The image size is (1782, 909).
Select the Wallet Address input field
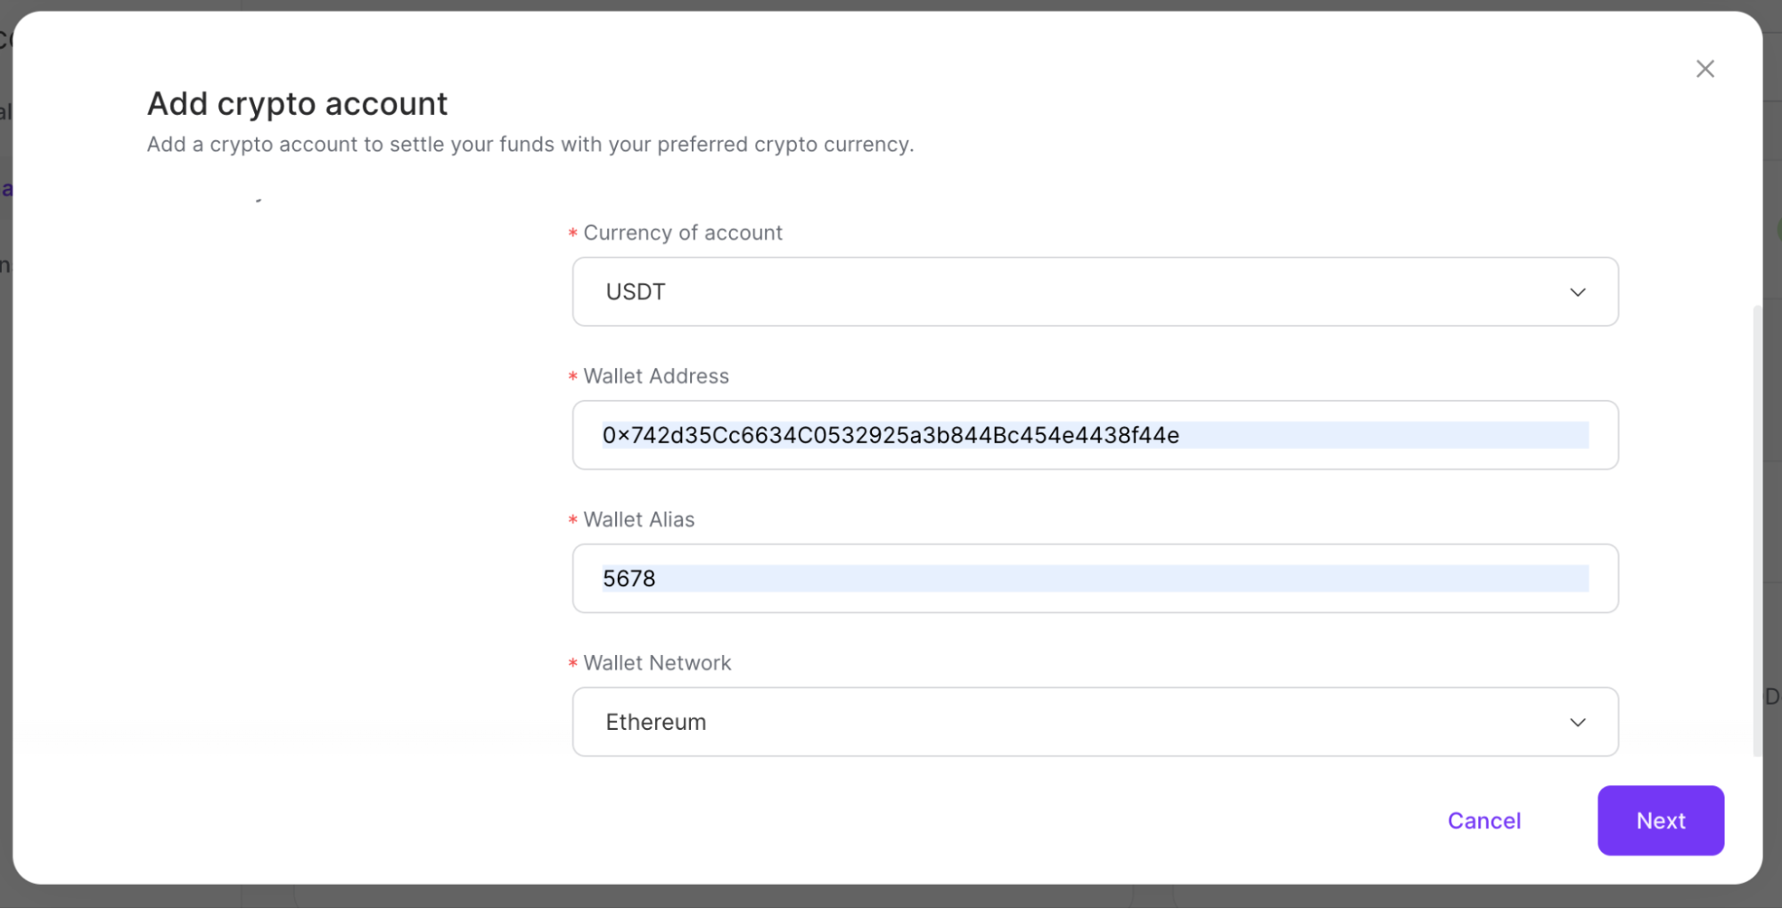pyautogui.click(x=1095, y=436)
